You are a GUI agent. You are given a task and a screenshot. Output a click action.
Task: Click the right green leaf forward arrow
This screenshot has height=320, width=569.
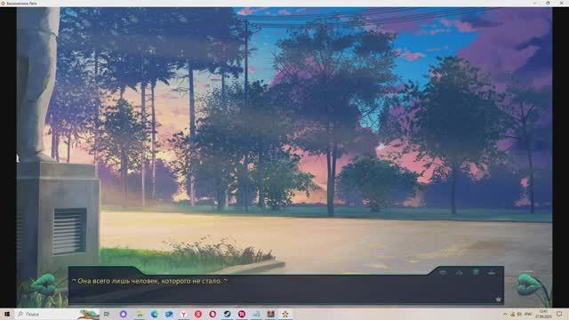pos(529,284)
